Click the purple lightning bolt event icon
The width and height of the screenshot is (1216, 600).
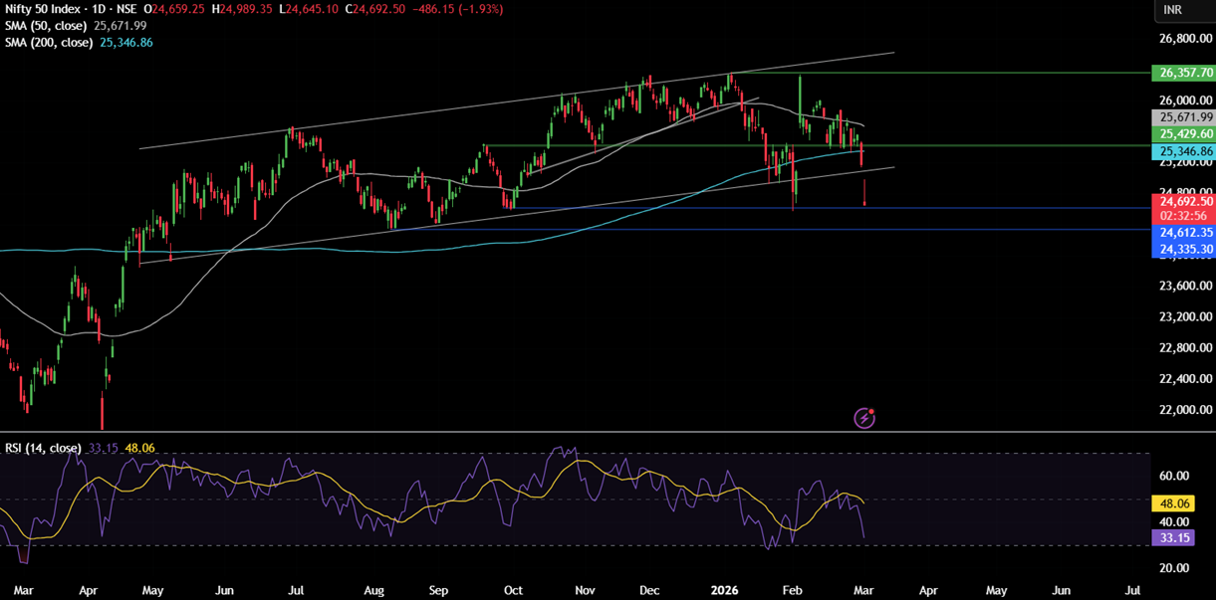864,418
